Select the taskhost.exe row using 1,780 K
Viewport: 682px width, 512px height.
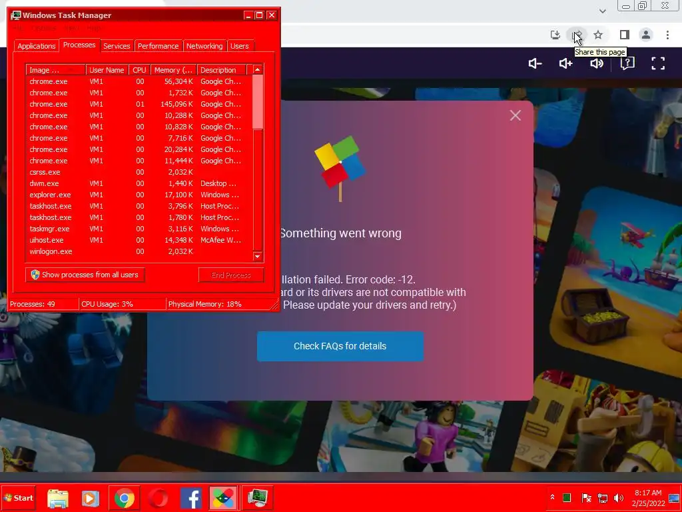click(x=139, y=217)
